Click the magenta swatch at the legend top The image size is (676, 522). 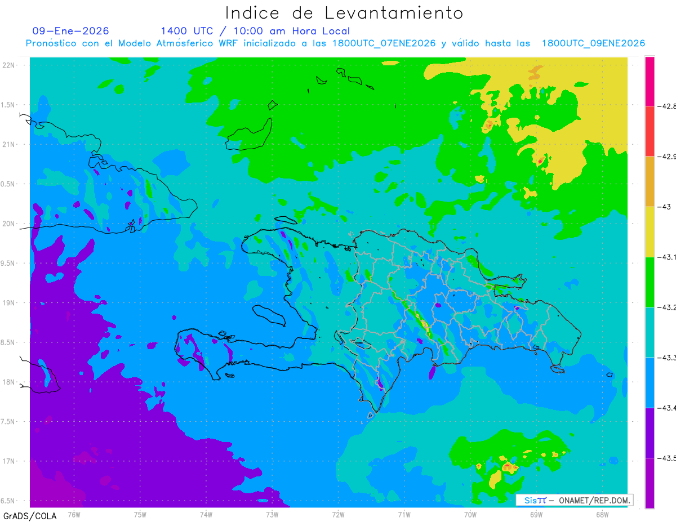point(650,81)
